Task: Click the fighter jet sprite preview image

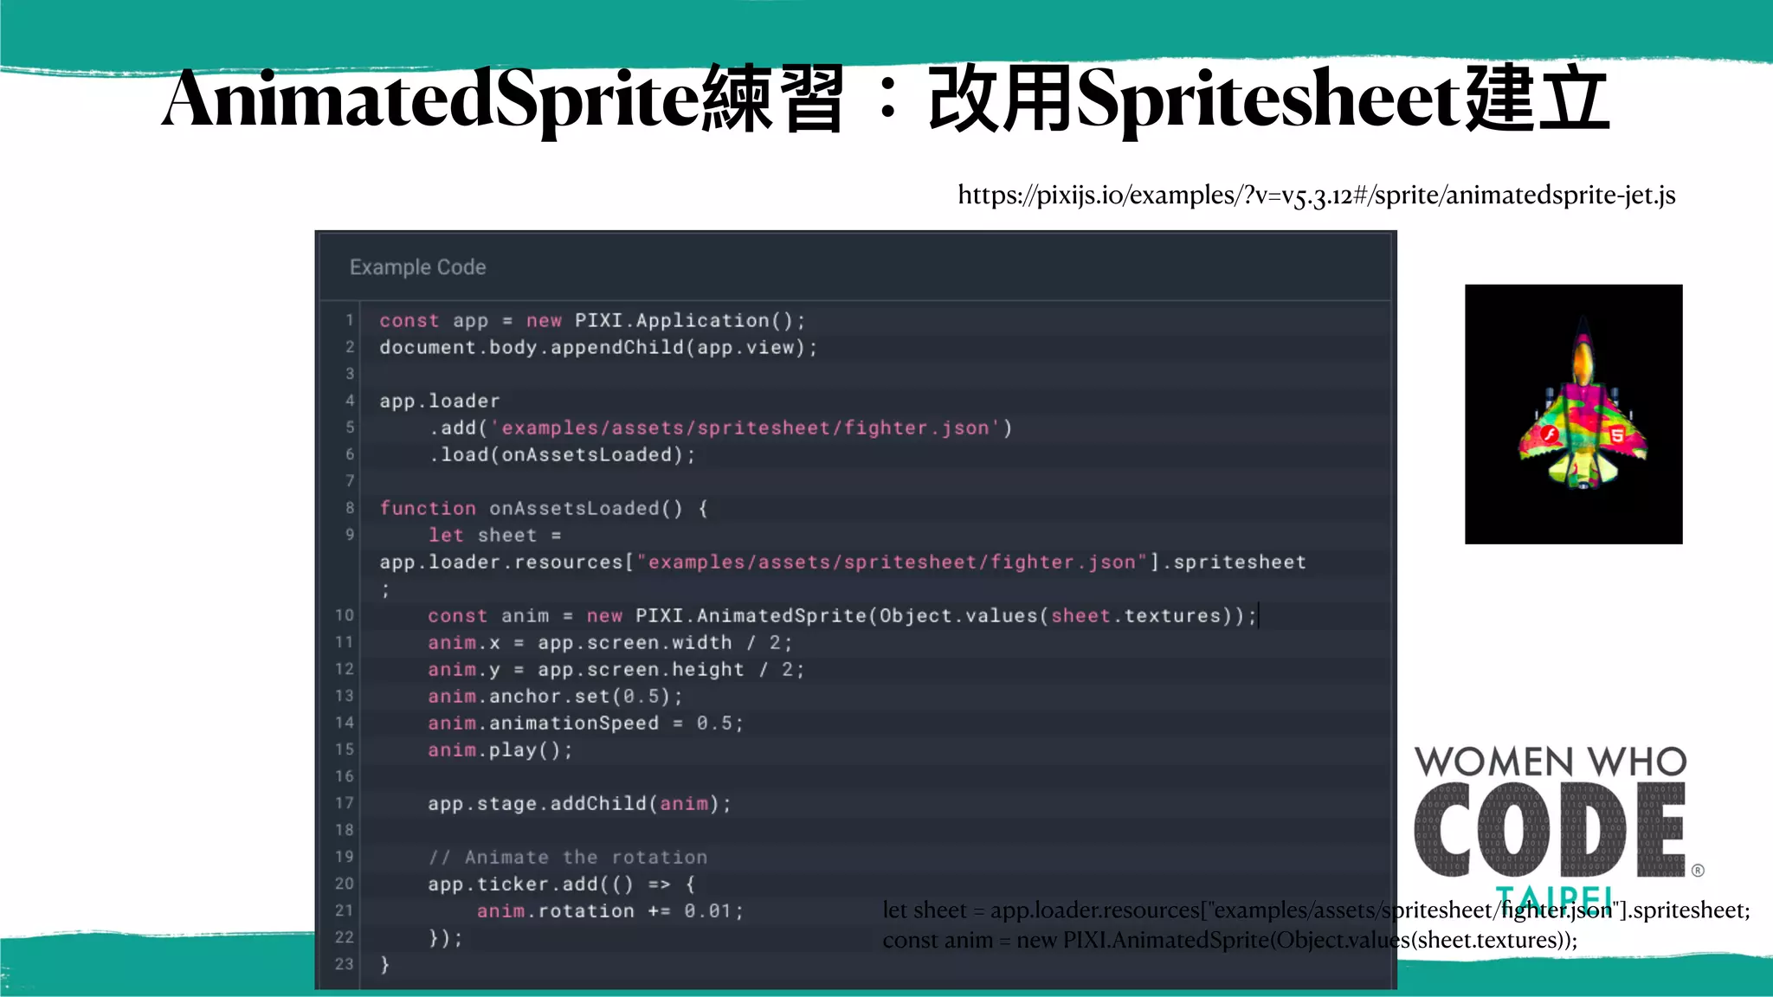Action: pyautogui.click(x=1573, y=414)
